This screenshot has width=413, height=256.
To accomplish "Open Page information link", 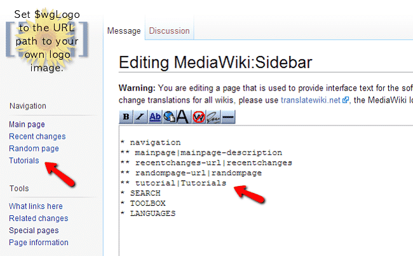I will coord(38,243).
